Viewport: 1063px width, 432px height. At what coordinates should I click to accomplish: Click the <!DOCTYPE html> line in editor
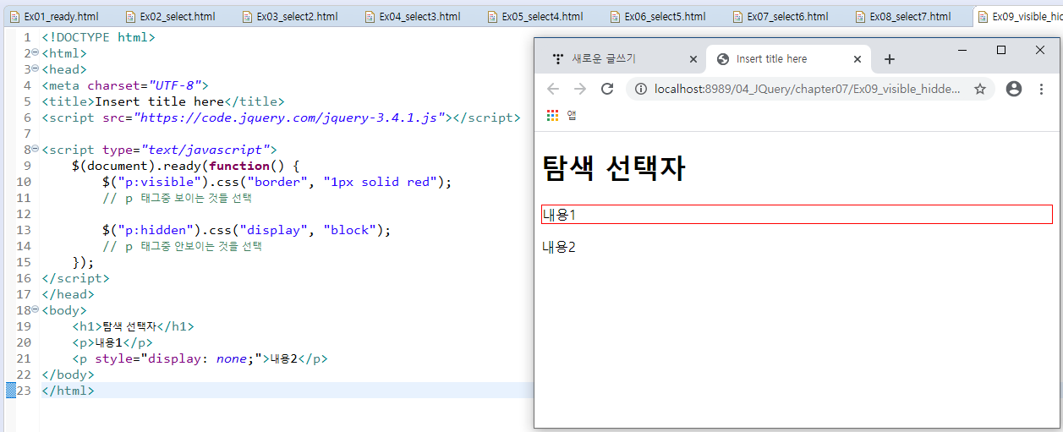[x=98, y=37]
